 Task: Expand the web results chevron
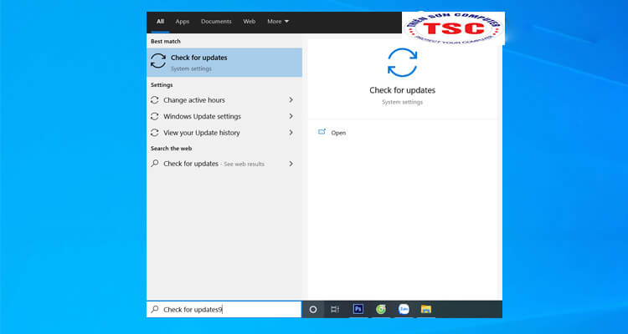point(291,164)
